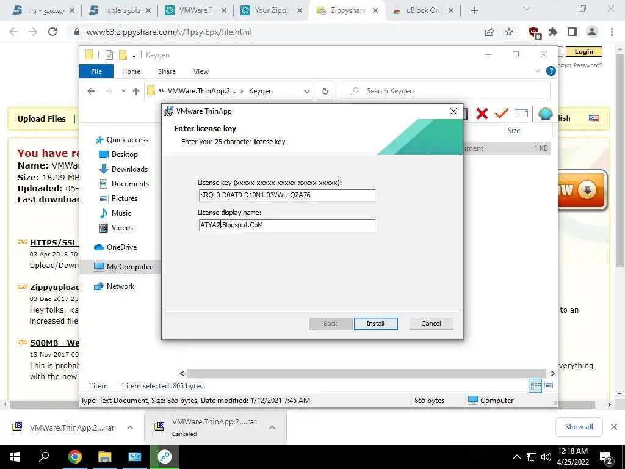Switch to large icons view in Explorer
This screenshot has height=469, width=625.
pos(549,385)
